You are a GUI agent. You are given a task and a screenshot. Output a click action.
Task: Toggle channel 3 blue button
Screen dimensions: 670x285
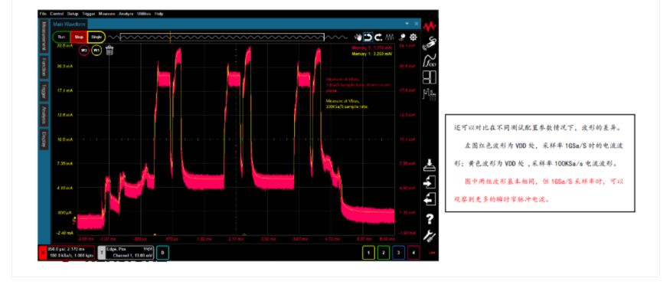[x=399, y=253]
